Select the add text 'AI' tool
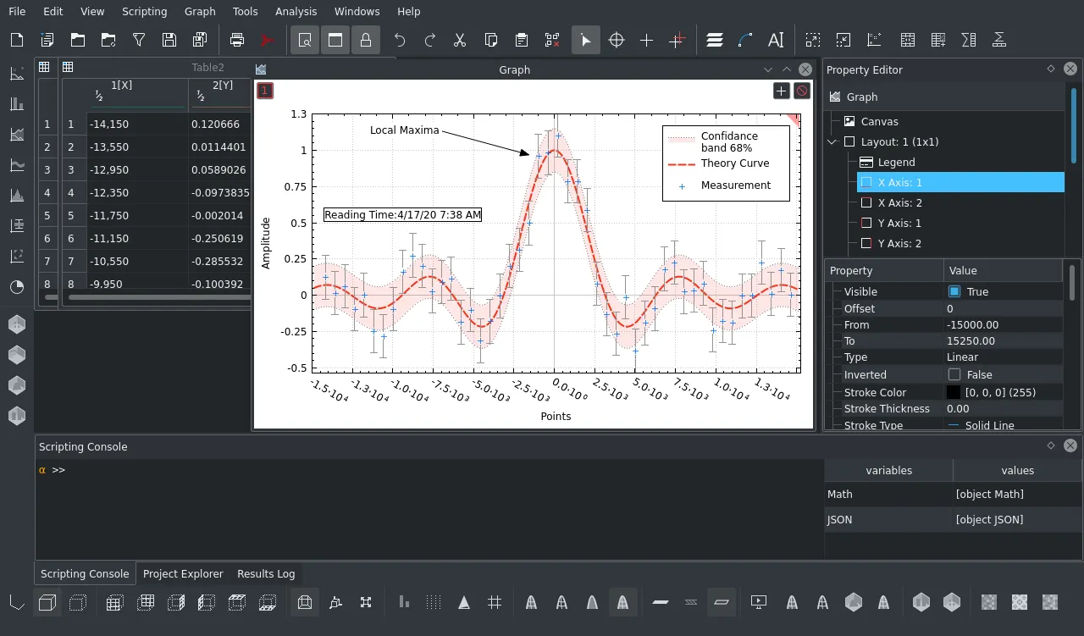Image resolution: width=1084 pixels, height=636 pixels. [776, 40]
